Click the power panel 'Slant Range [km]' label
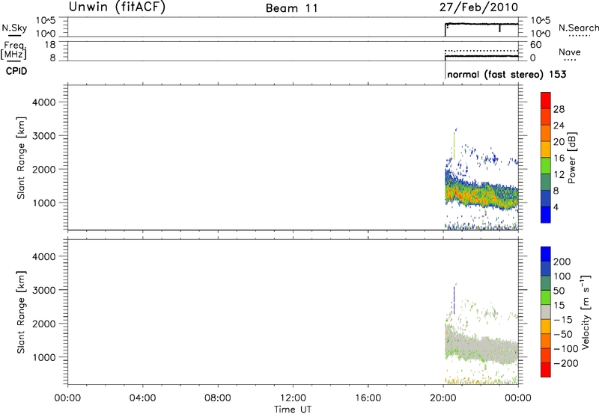The height and width of the screenshot is (414, 599). coord(21,158)
